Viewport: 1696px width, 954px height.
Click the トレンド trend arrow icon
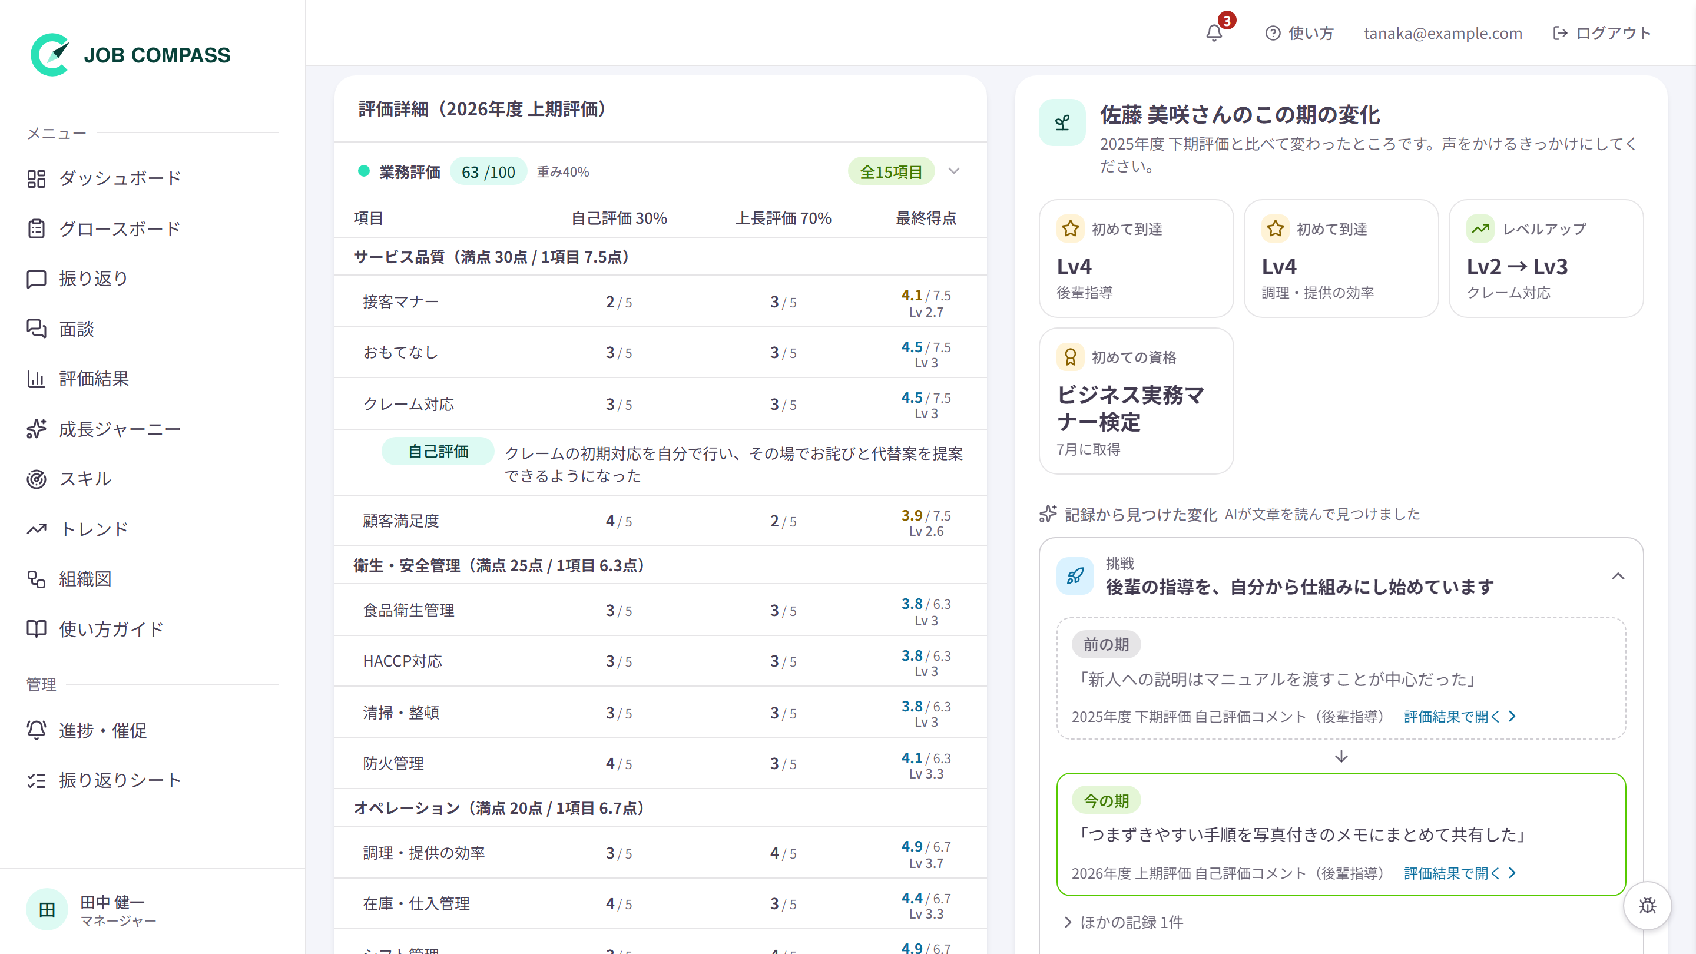coord(36,529)
